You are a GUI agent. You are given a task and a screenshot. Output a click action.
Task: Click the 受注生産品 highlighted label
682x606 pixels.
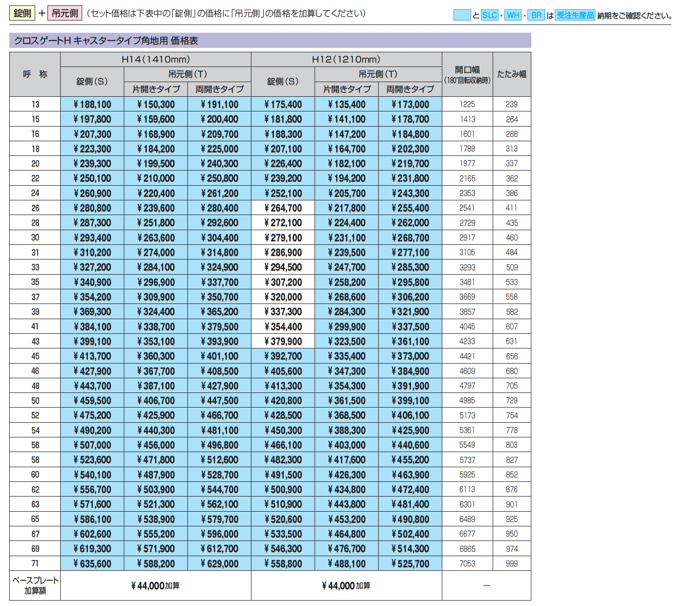click(575, 15)
